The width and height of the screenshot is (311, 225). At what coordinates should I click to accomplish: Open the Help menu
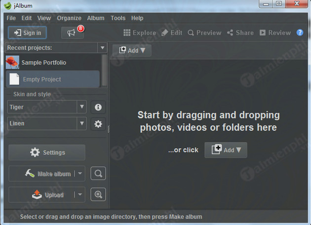tap(137, 18)
